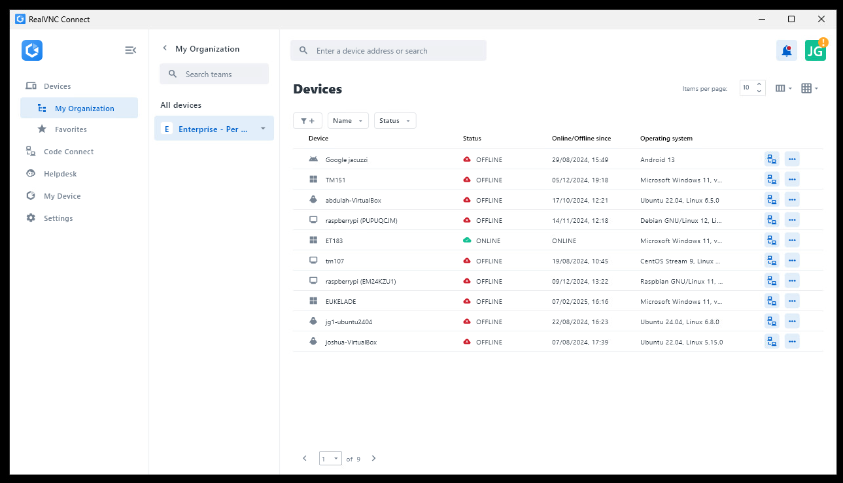The image size is (843, 483).
Task: Open more options for TM151
Action: 792,180
